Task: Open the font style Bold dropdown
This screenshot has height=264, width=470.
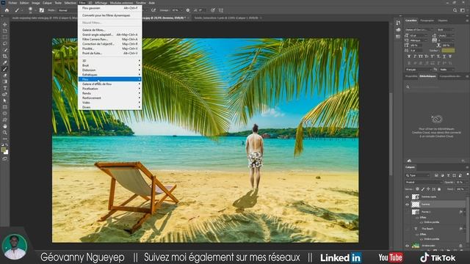Action: point(445,30)
